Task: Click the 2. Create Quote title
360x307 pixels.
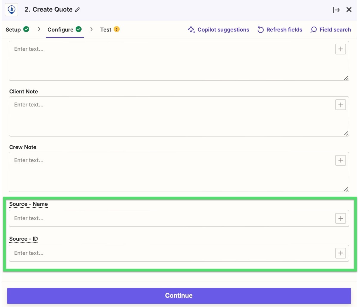Action: (49, 10)
